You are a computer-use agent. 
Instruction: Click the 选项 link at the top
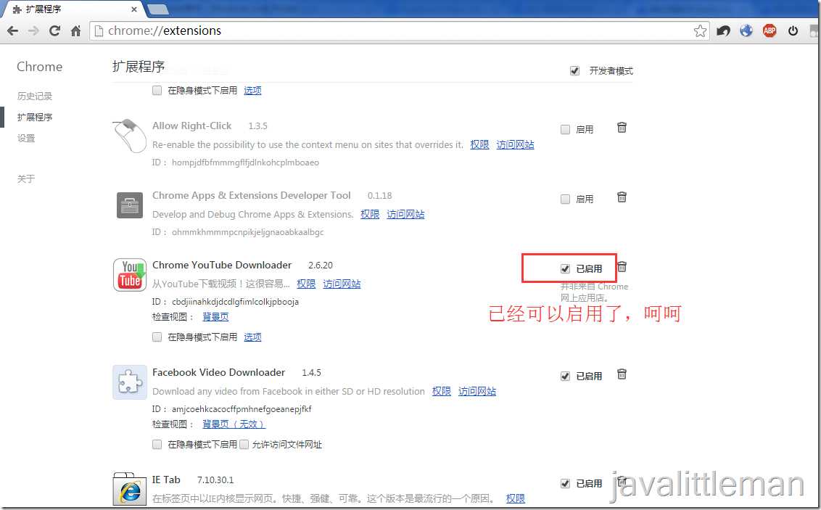(x=252, y=90)
